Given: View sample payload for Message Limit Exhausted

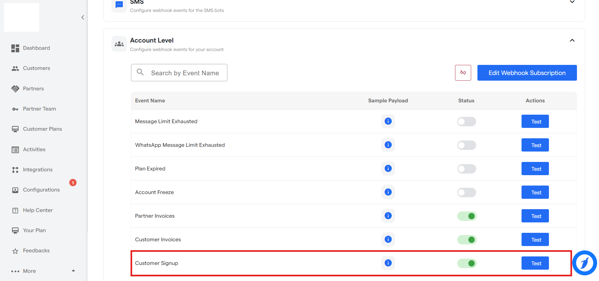Looking at the screenshot, I should coord(388,121).
